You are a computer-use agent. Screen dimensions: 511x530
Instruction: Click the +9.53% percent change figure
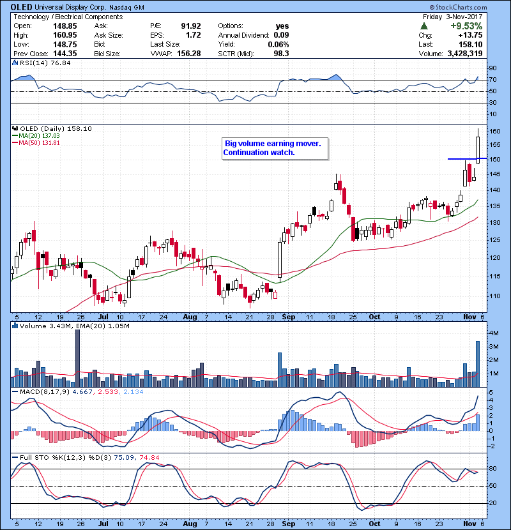pyautogui.click(x=466, y=26)
